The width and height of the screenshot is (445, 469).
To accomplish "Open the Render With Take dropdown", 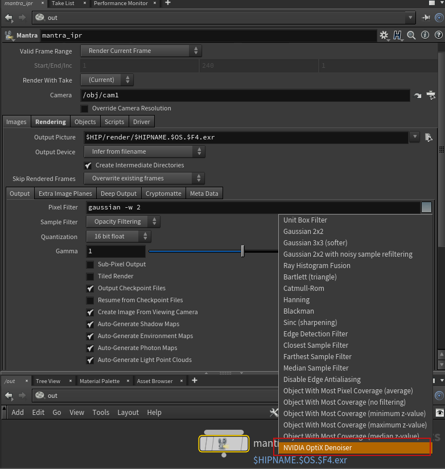I will (107, 80).
